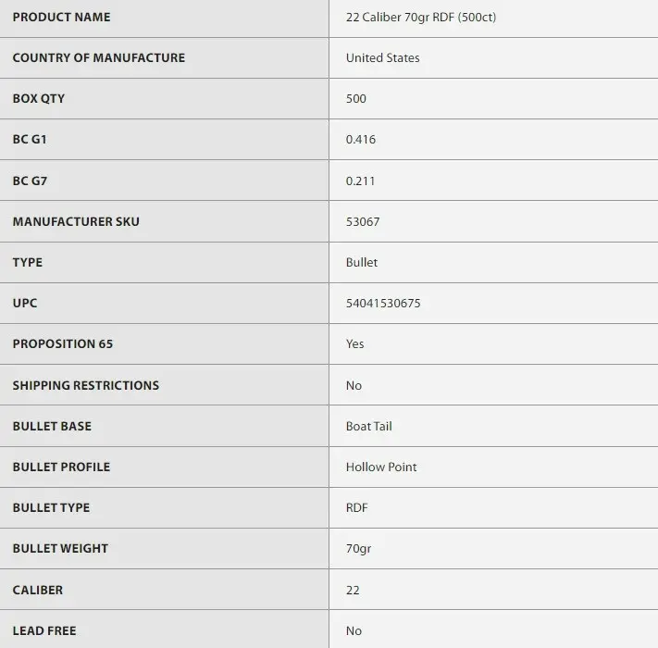Click the United States value
658x648 pixels.
pos(382,57)
